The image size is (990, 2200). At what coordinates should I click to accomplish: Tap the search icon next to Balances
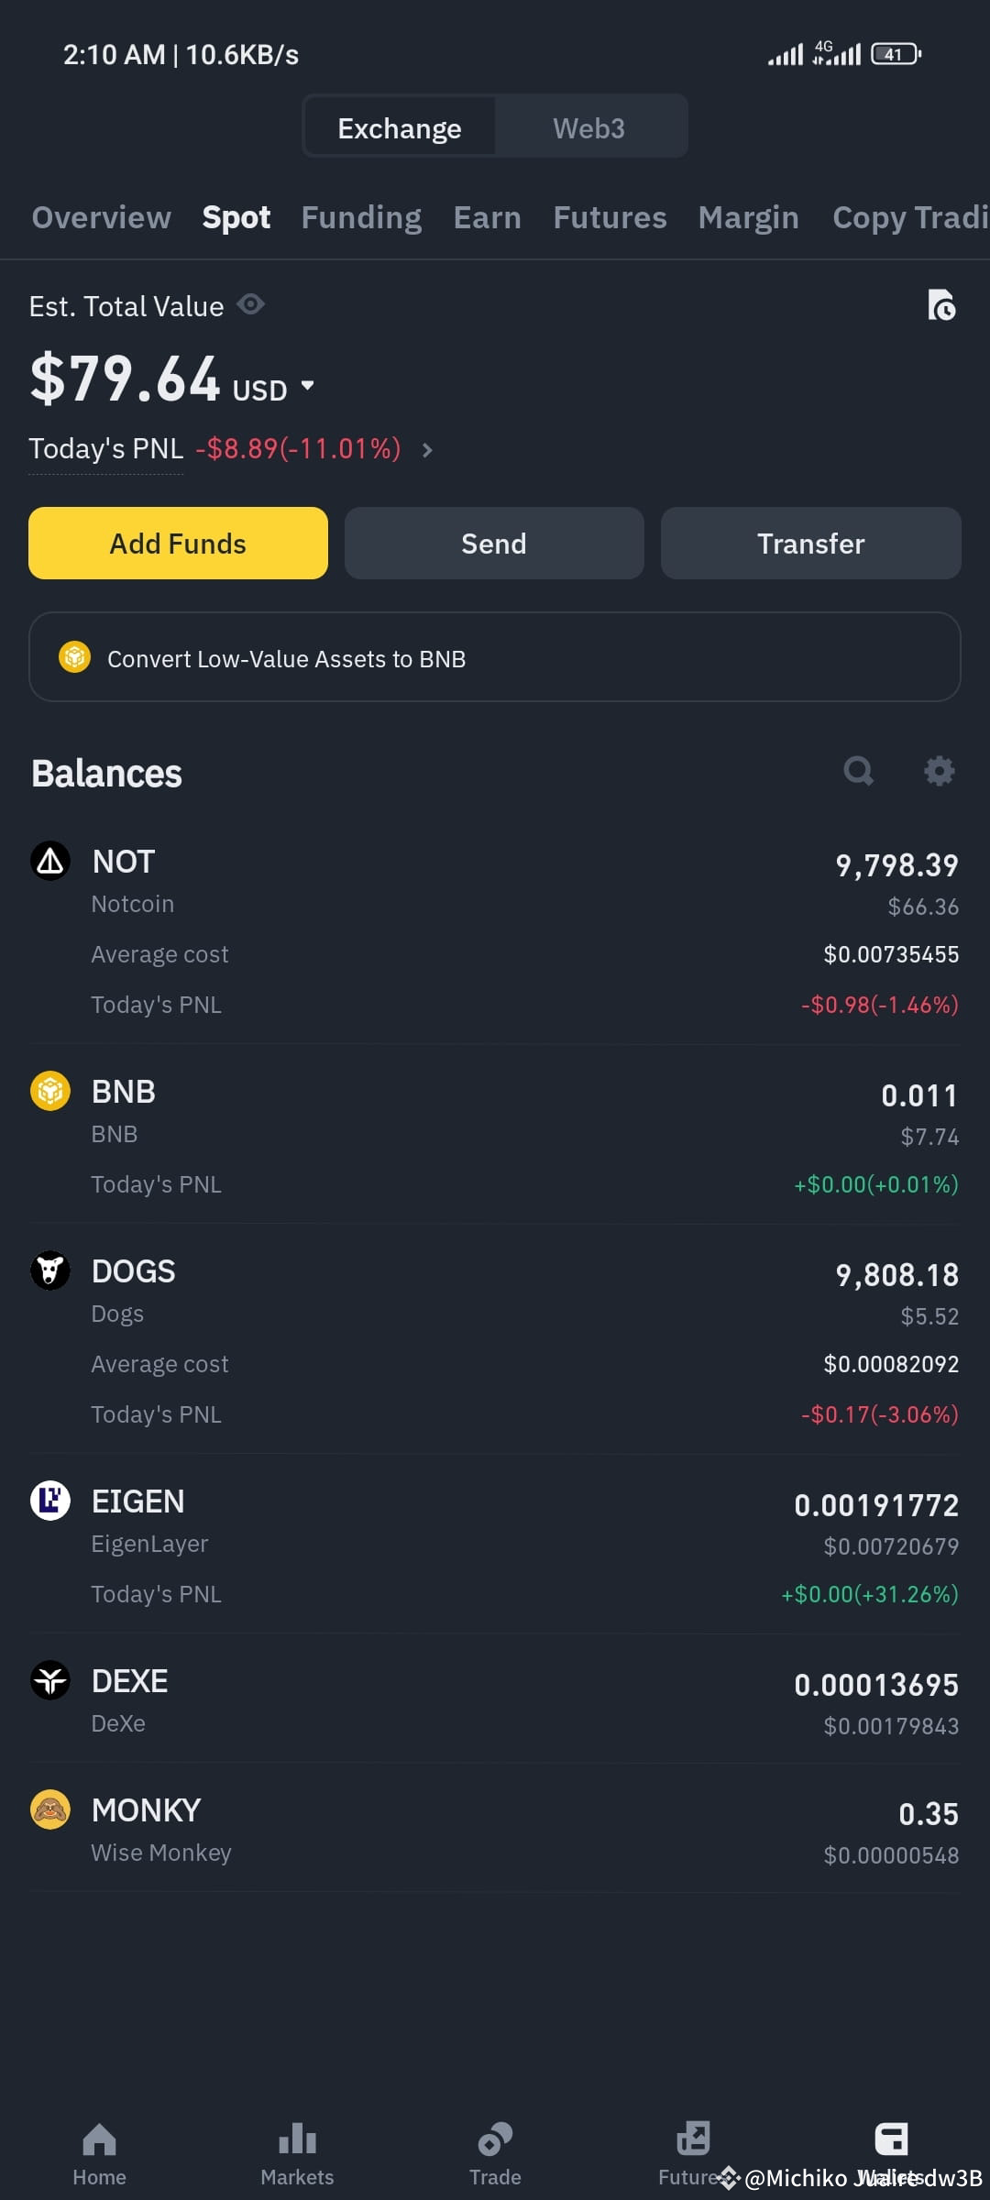click(858, 772)
